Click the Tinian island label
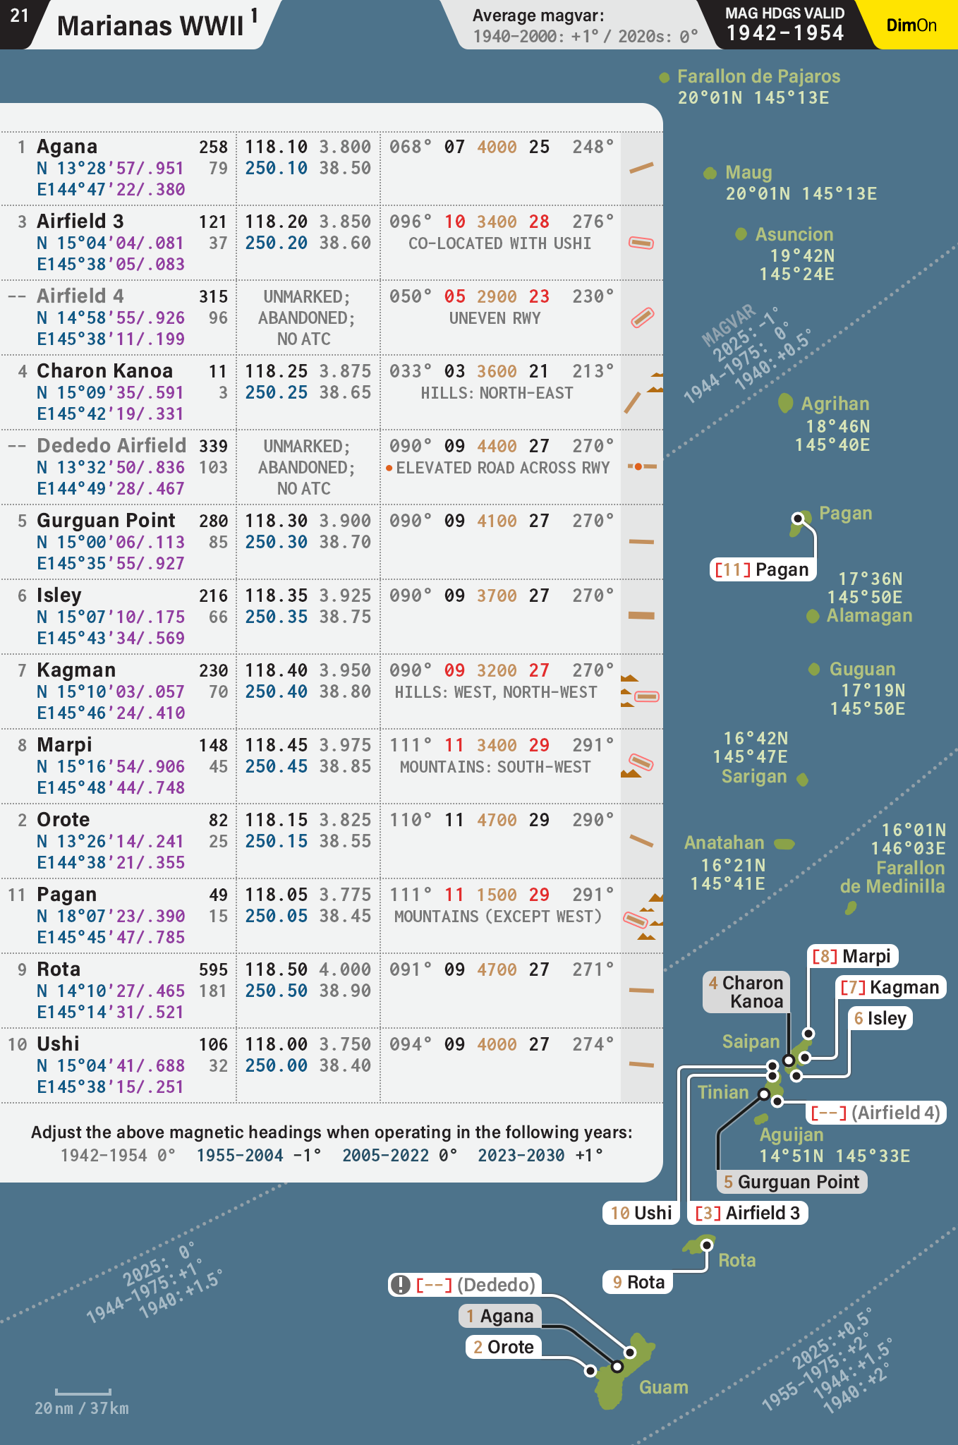This screenshot has height=1445, width=958. tap(723, 1092)
